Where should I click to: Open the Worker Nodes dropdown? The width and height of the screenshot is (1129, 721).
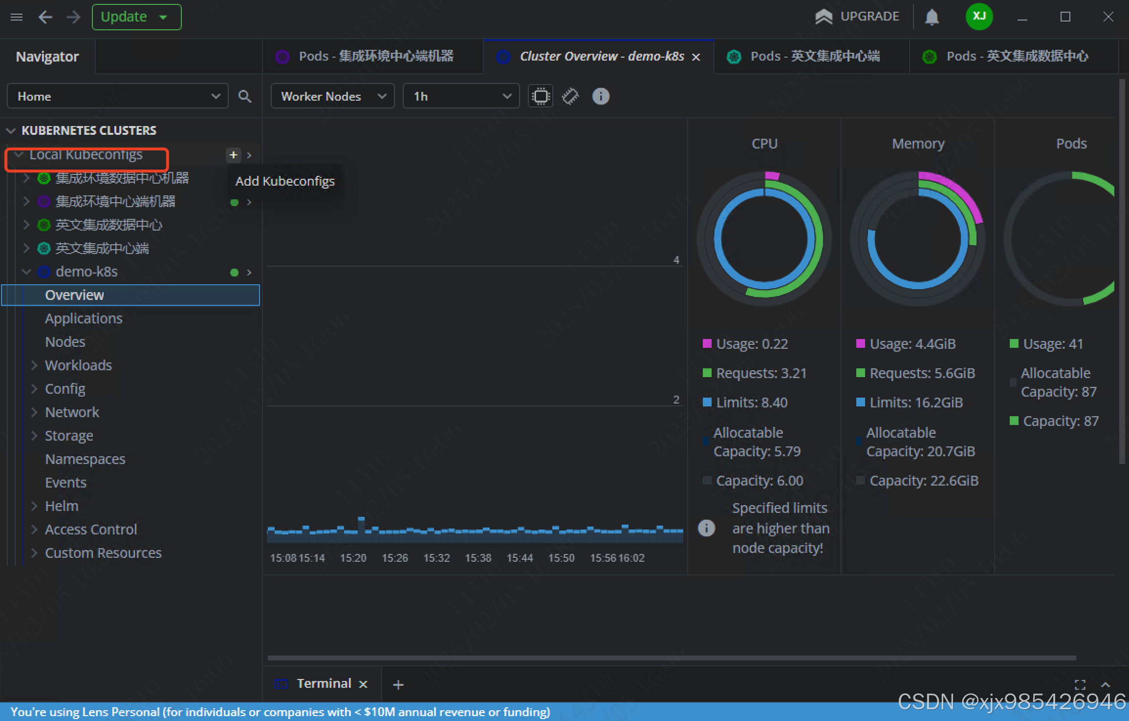point(332,96)
